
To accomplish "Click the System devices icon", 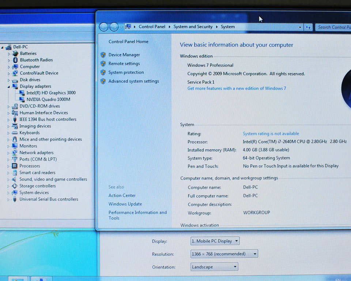I will 15,192.
